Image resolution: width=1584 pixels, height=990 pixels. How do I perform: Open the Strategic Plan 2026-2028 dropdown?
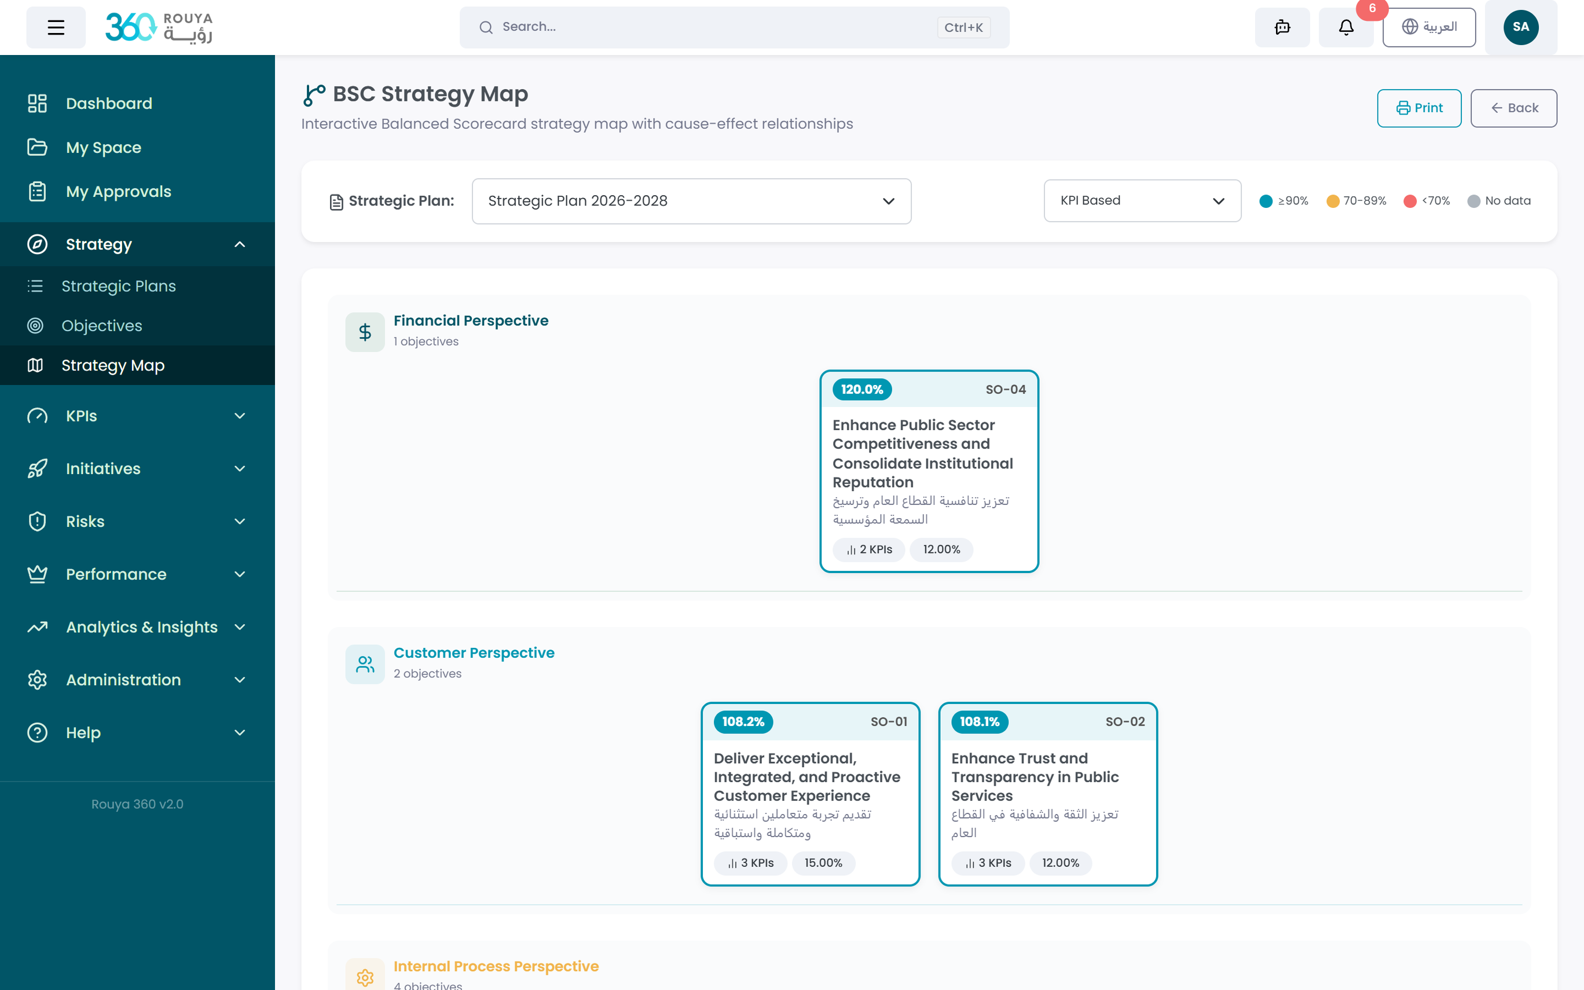[x=691, y=201]
